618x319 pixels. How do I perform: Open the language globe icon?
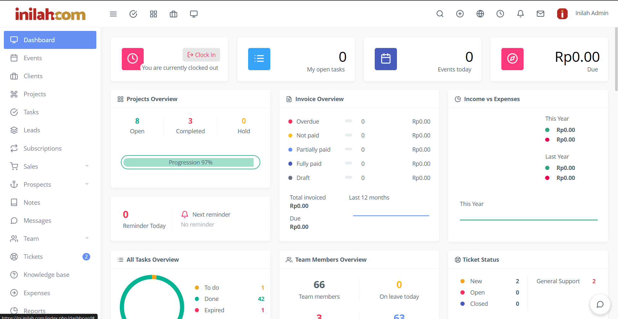(x=480, y=14)
